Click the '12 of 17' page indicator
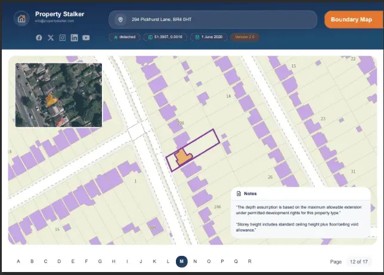The image size is (384, 275). tap(359, 262)
